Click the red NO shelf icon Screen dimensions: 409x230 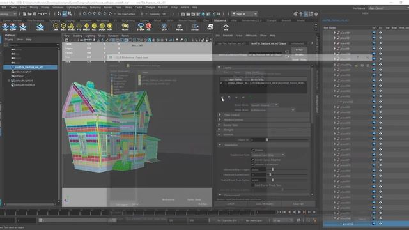148,27
